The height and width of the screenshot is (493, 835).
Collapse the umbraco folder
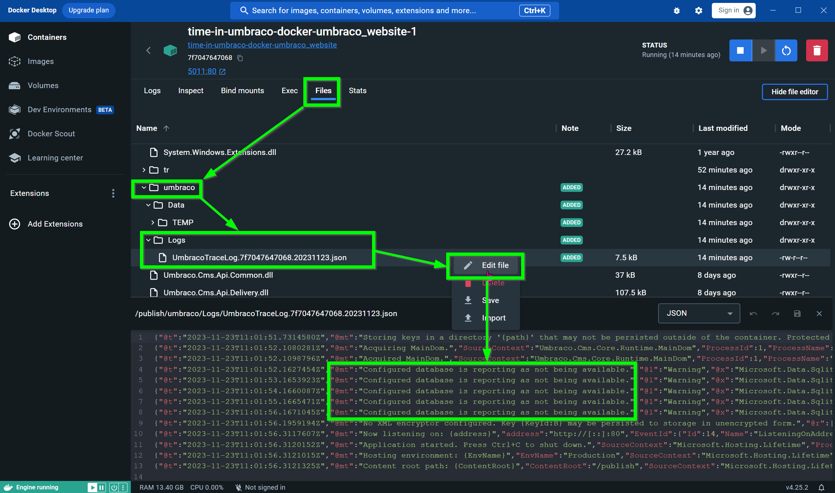[x=144, y=187]
